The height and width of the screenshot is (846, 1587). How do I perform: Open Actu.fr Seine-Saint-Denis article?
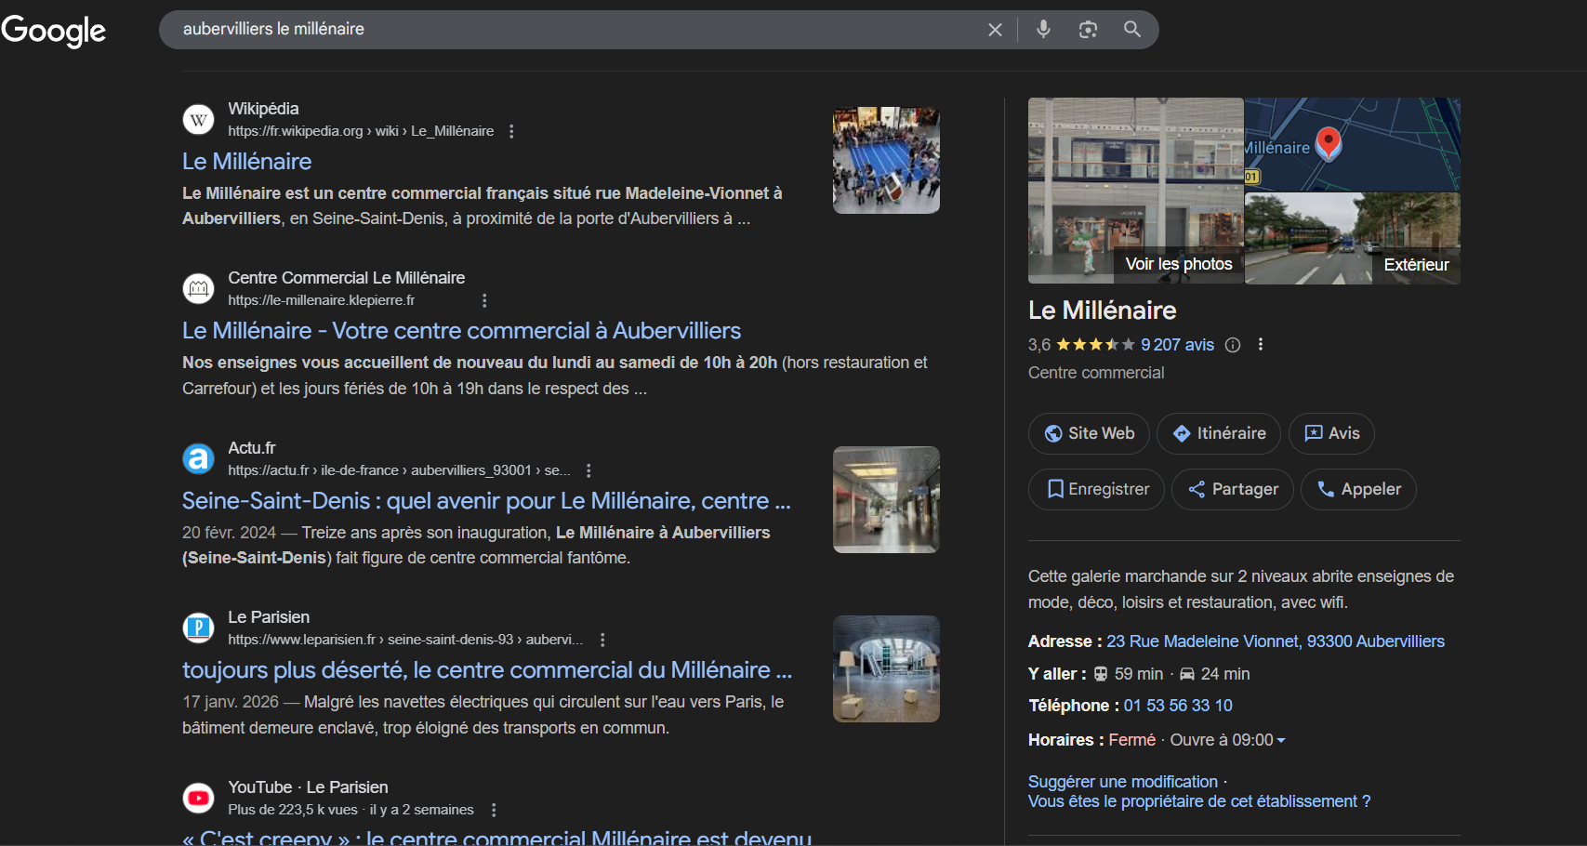point(486,501)
